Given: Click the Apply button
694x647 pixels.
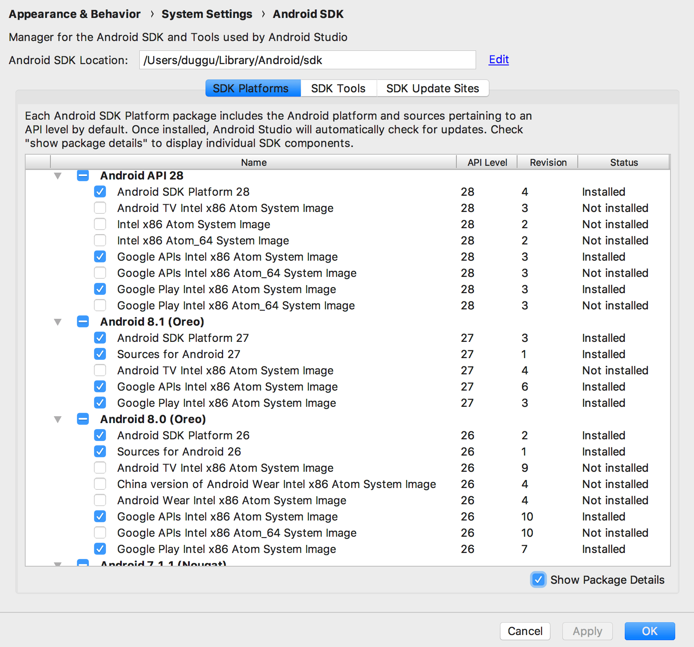Looking at the screenshot, I should [587, 631].
